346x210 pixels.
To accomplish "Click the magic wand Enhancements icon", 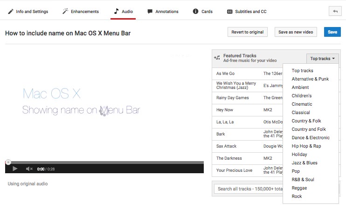I will (65, 11).
